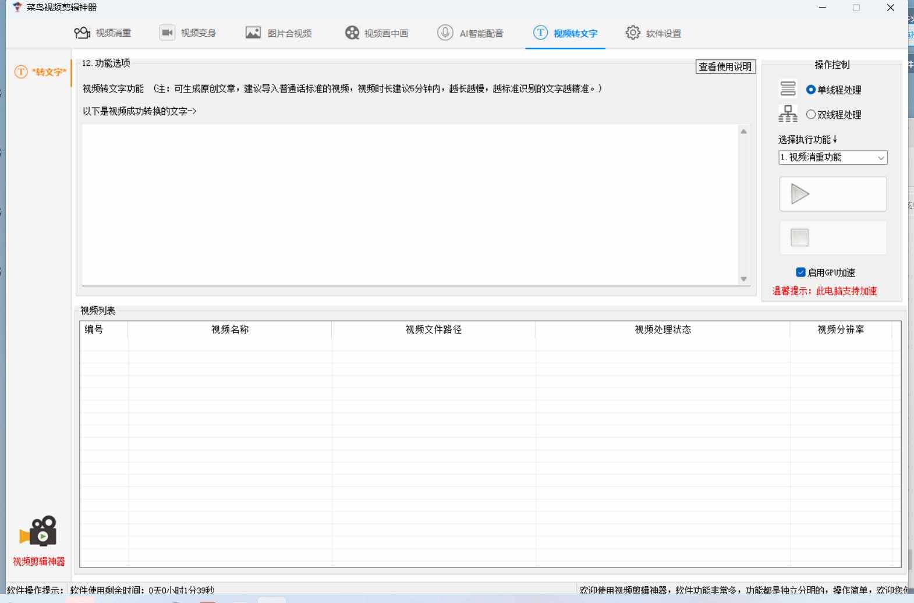Click the single-thread stacked lines icon
Viewport: 914px width, 603px height.
tap(788, 88)
